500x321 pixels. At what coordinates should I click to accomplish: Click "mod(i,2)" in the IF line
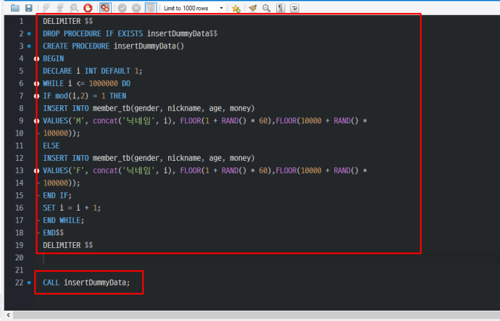72,96
